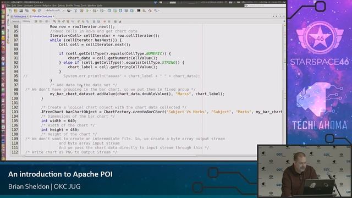Close the MakeBarChart.java editor tab
Viewport: 352px width, 198px height.
pos(54,16)
